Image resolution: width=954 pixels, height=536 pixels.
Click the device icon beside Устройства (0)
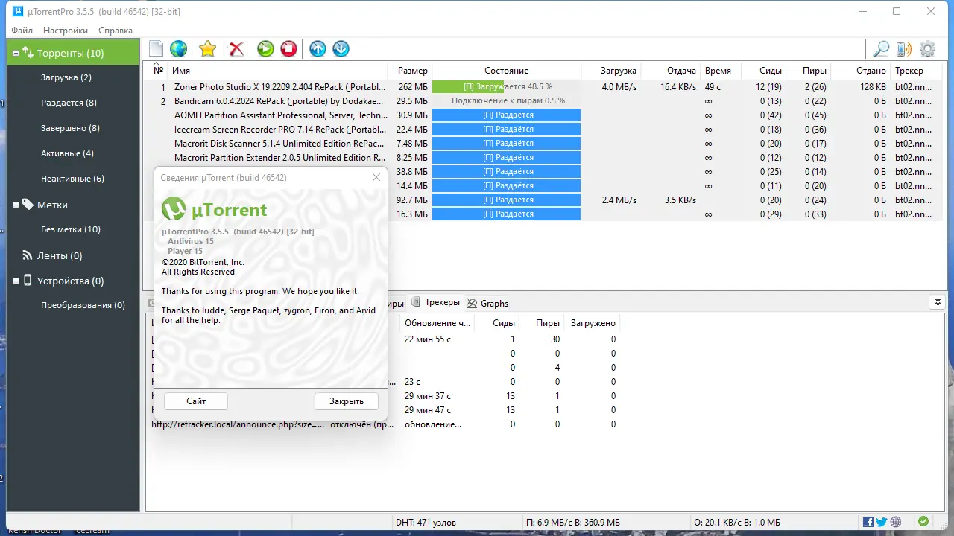(28, 281)
